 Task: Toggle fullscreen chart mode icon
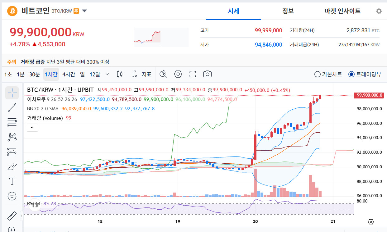pos(193,74)
